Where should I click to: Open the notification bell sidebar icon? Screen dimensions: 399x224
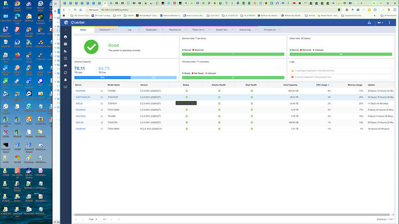(x=66, y=80)
